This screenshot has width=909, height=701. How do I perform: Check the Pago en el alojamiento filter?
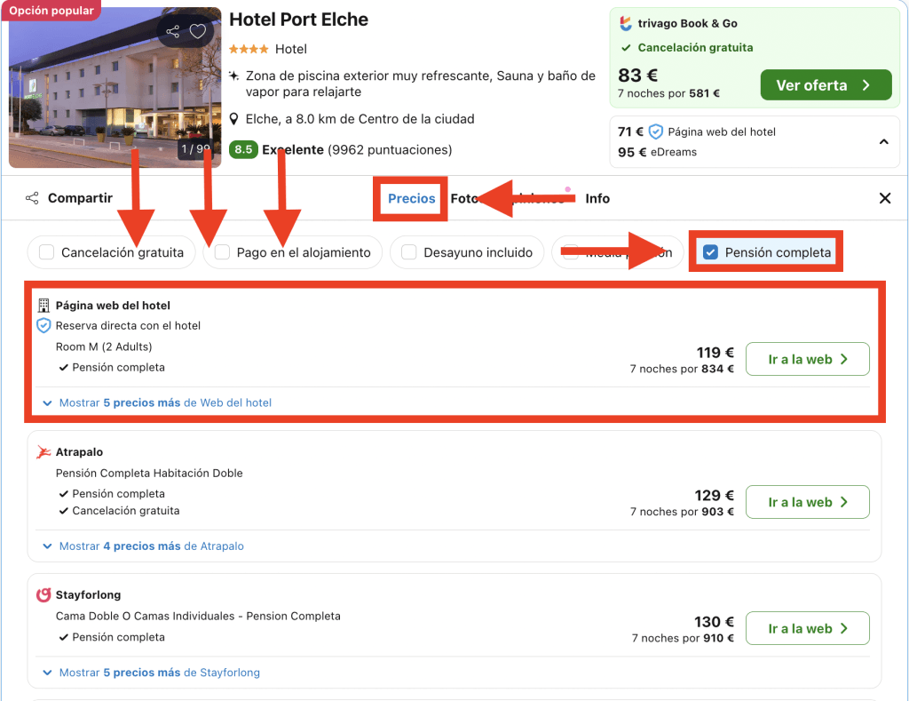pos(223,252)
